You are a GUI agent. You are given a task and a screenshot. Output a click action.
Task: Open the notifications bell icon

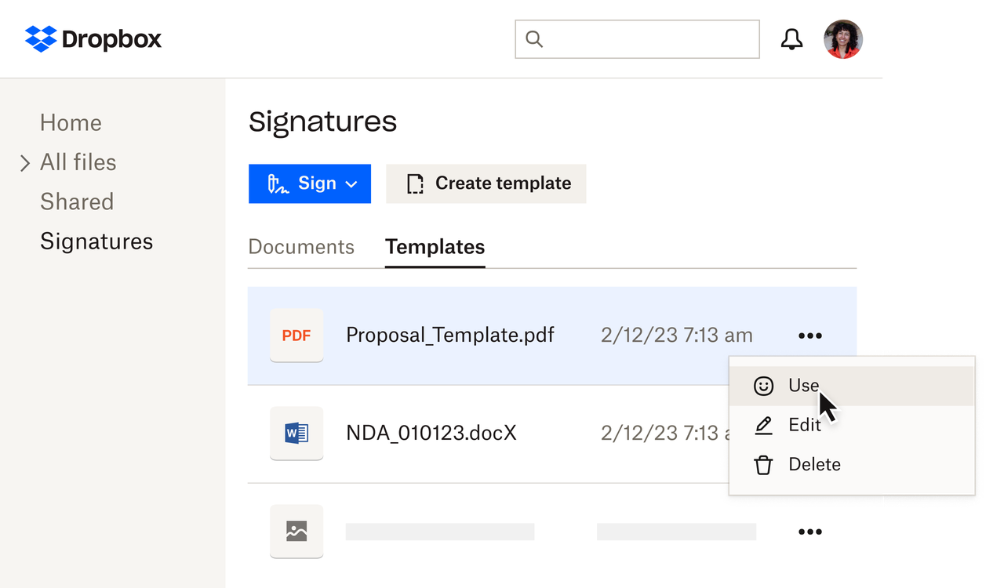tap(792, 38)
